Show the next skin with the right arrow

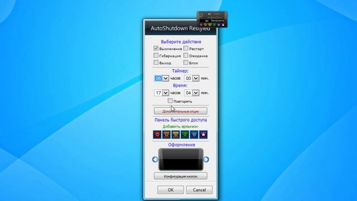click(x=206, y=159)
